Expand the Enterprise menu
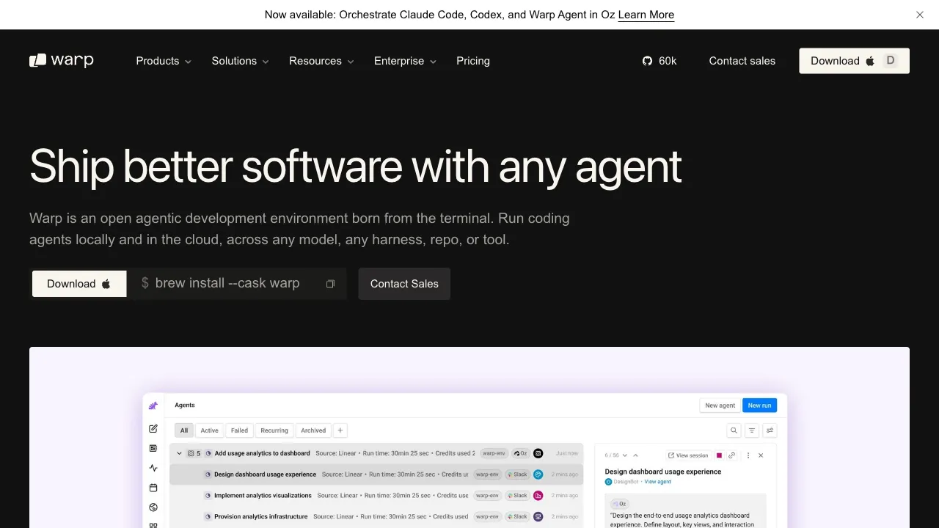Image resolution: width=939 pixels, height=528 pixels. point(405,61)
